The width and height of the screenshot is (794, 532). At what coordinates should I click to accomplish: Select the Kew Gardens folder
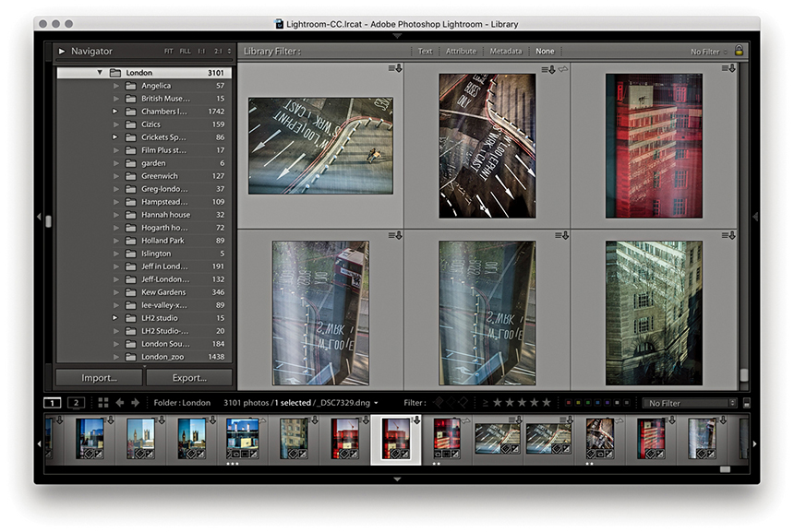pyautogui.click(x=163, y=292)
